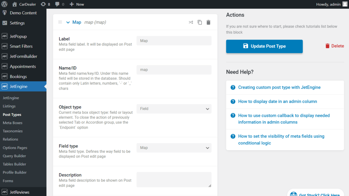349x196 pixels.
Task: Delete the Map meta field trash icon
Action: point(208,22)
